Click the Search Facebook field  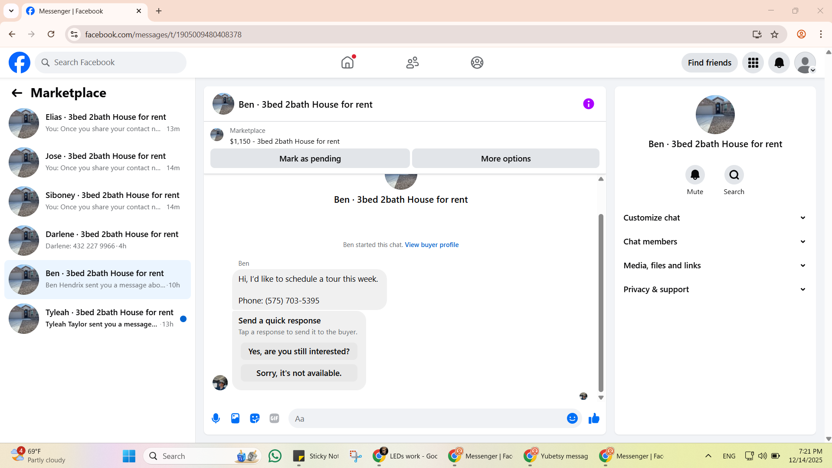(111, 63)
